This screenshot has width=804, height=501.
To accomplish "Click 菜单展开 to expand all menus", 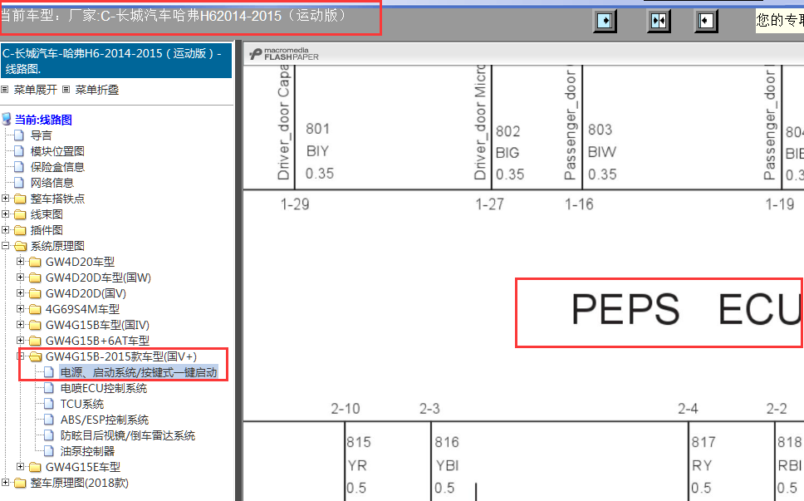I will [x=35, y=90].
